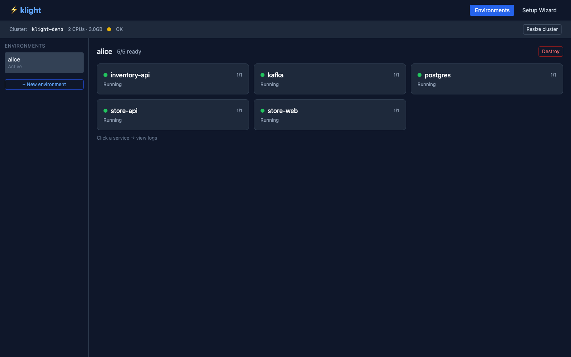Click the OK cluster status text
The width and height of the screenshot is (571, 357).
click(x=119, y=29)
